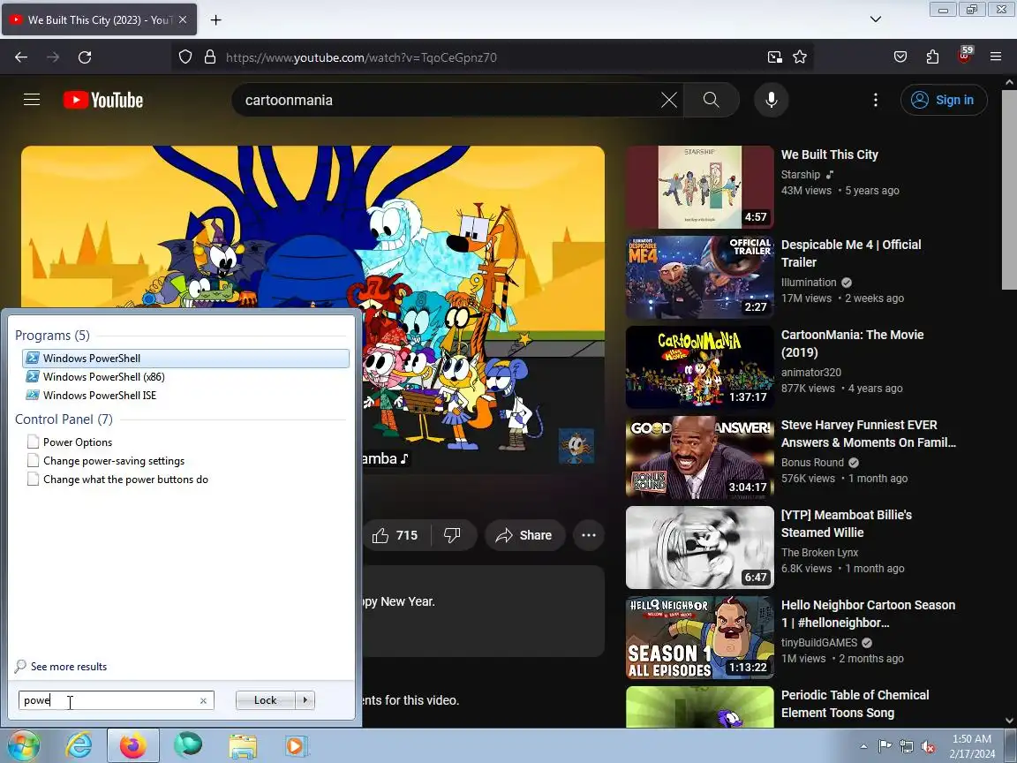1017x763 pixels.
Task: Click the Programs (5) header
Action: (53, 336)
